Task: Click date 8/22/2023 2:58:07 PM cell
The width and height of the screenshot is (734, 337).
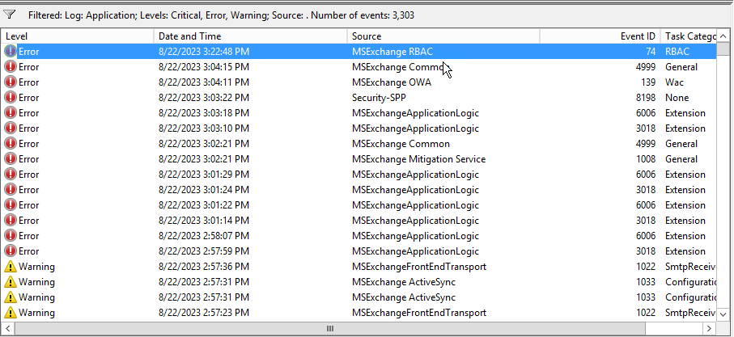Action: 204,236
